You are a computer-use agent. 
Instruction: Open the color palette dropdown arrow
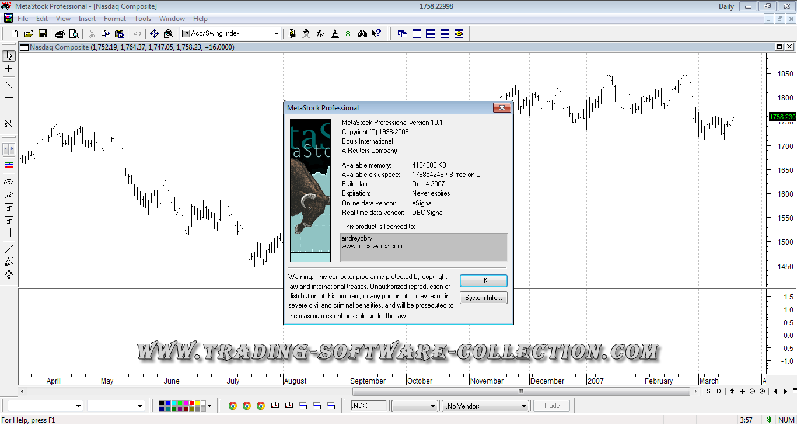(209, 406)
